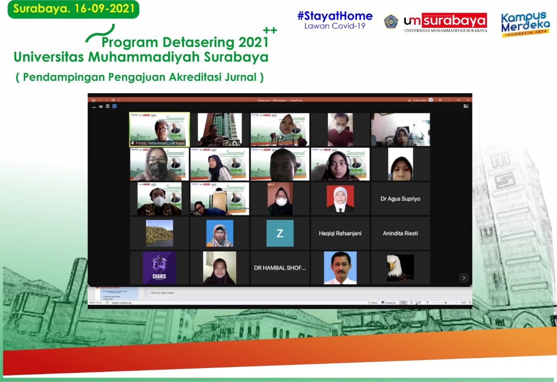The width and height of the screenshot is (557, 382).
Task: Select the DR HAMBAL SHOF... participant tile
Action: pyautogui.click(x=280, y=268)
